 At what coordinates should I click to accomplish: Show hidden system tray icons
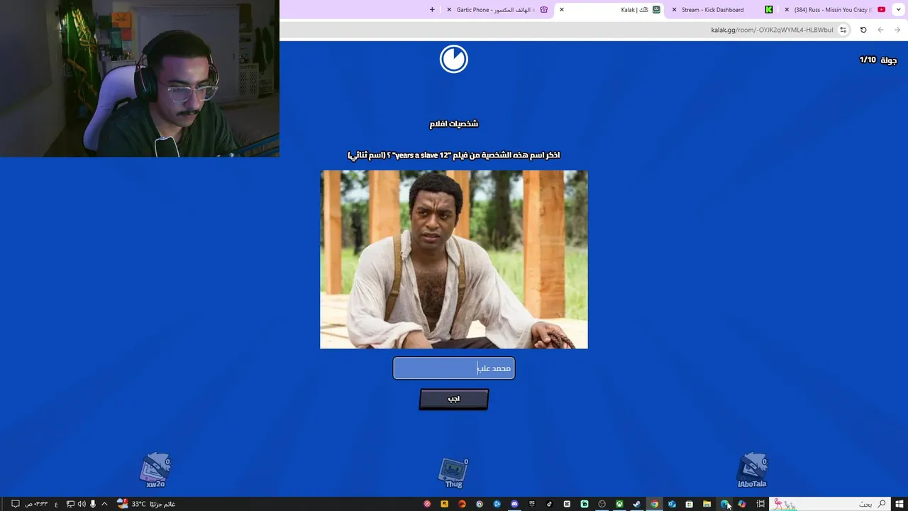(x=105, y=504)
